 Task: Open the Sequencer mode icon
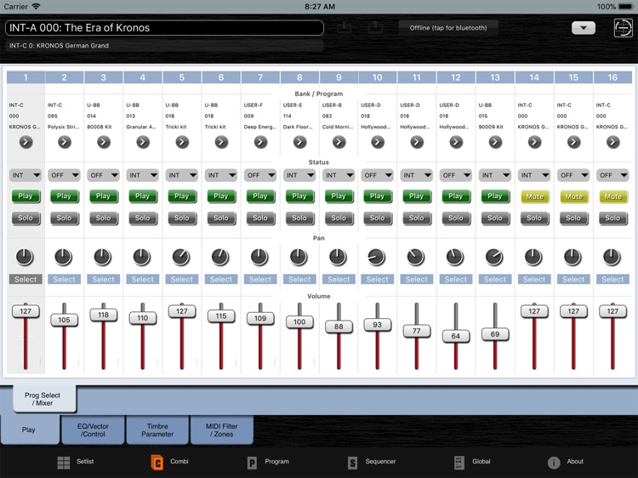point(352,463)
